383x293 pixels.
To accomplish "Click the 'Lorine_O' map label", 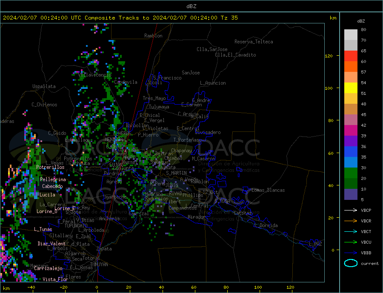I will tap(47, 211).
